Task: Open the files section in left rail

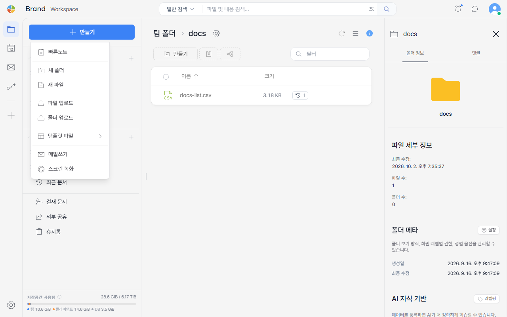Action: tap(11, 29)
